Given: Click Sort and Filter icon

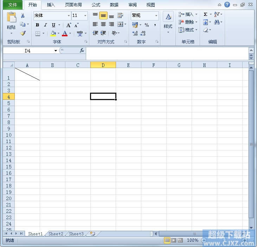Looking at the screenshot, I should click(217, 14).
